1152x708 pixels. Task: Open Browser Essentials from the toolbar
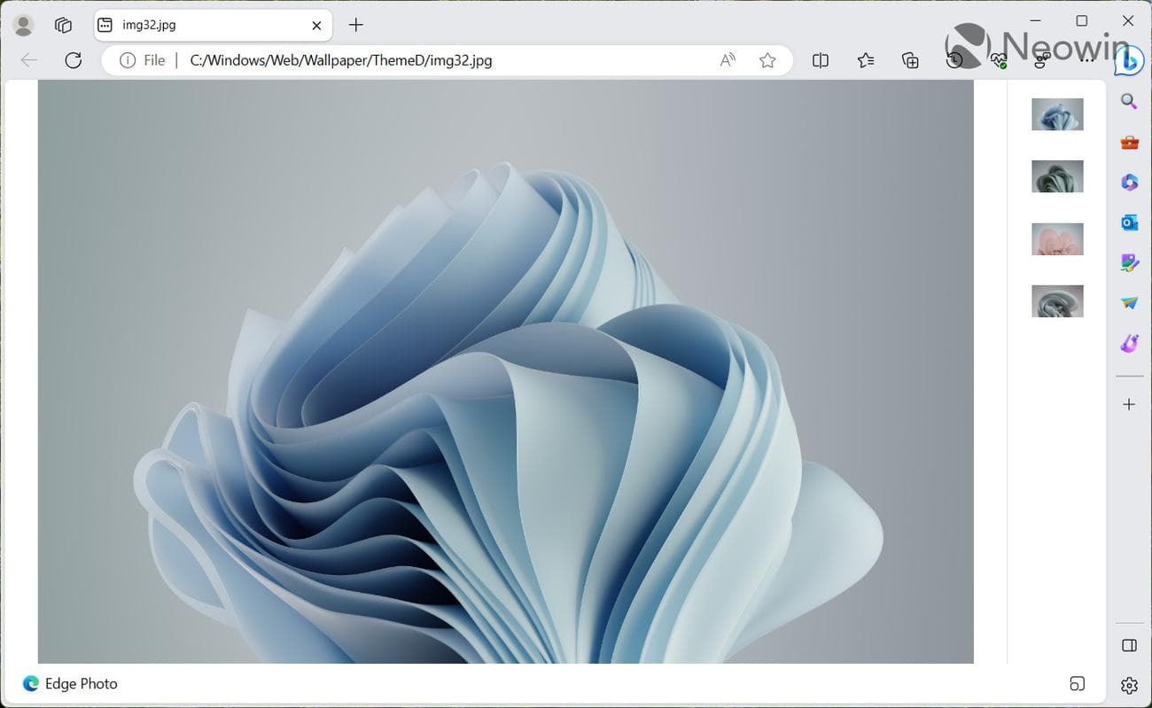1000,60
